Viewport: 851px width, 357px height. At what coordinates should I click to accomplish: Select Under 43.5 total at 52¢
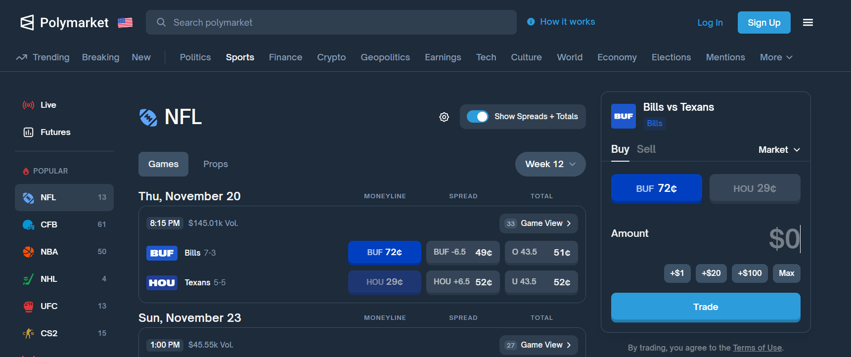coord(541,282)
